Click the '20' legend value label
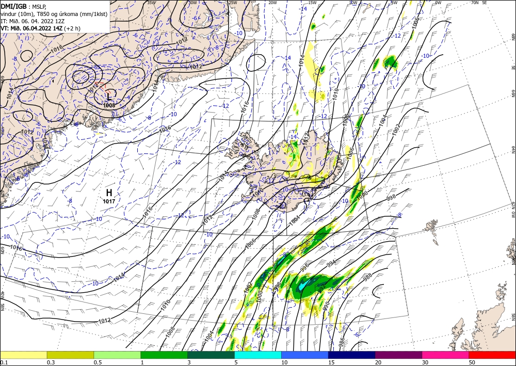The image size is (516, 366). (x=378, y=362)
